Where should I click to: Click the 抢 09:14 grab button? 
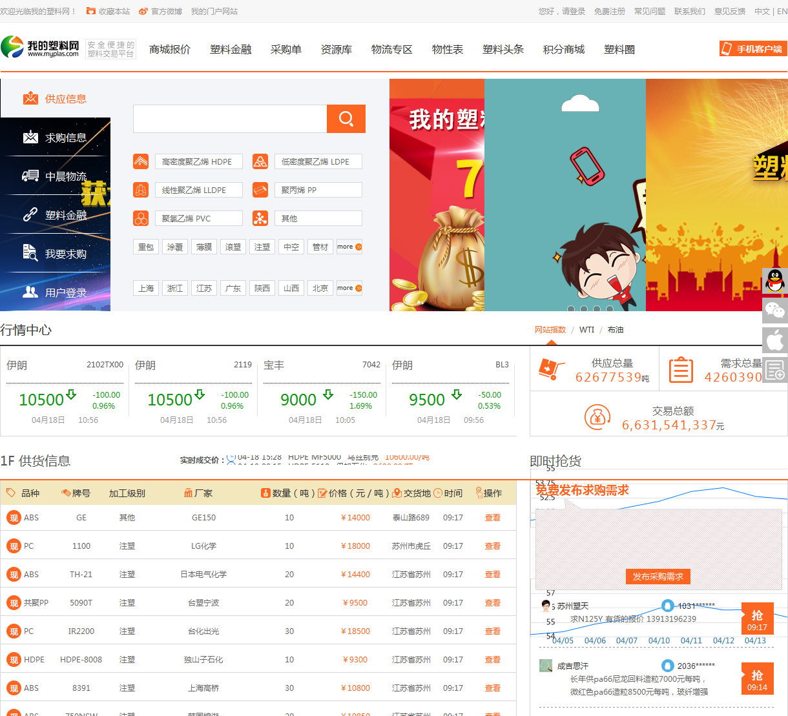click(757, 679)
